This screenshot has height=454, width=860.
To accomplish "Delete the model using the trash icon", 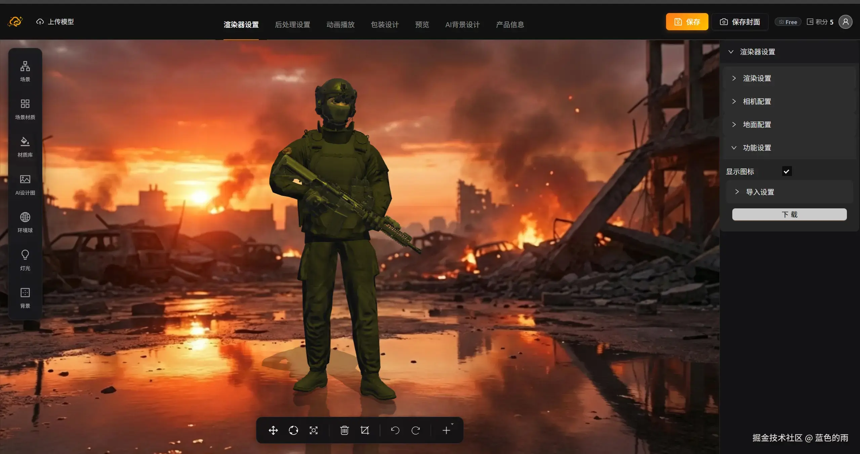I will click(x=344, y=430).
